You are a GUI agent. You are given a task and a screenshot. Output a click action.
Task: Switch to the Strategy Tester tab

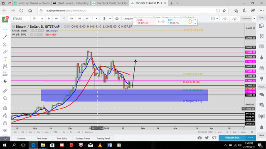[83, 138]
